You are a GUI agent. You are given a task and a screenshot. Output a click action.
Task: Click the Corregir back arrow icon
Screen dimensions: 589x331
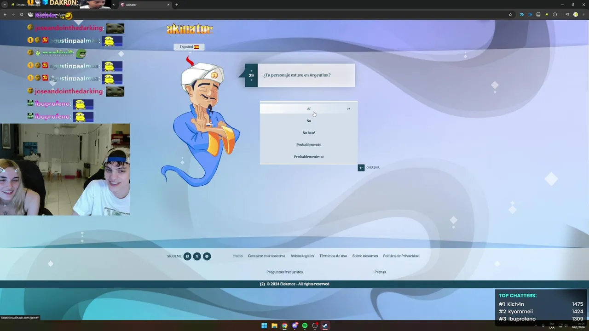[361, 168]
